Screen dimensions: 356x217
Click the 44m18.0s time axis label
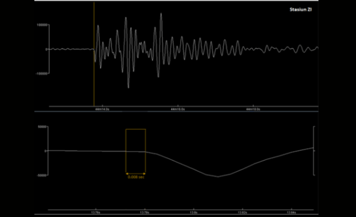(253, 109)
